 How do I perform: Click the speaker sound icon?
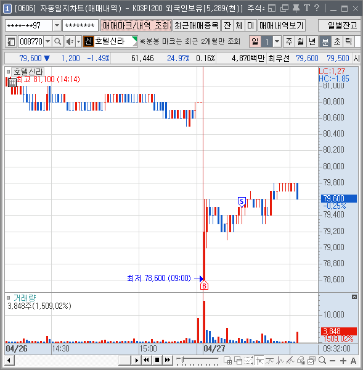[x=70, y=42]
